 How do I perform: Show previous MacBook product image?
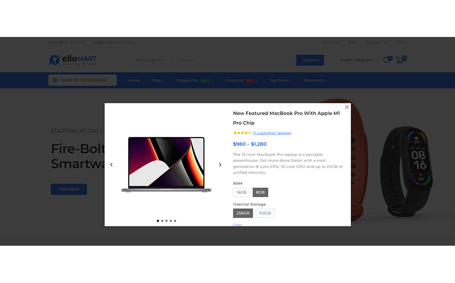[111, 165]
